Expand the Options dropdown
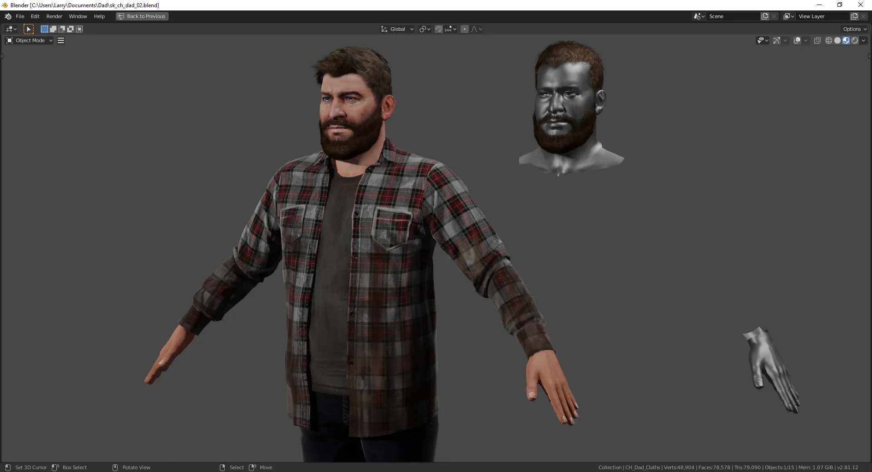The image size is (872, 472). (x=855, y=29)
